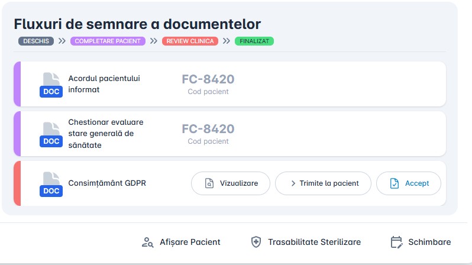Screen dimensions: 472x265
Task: Click the DOC icon for Acordul pacientului informat
Action: point(51,85)
